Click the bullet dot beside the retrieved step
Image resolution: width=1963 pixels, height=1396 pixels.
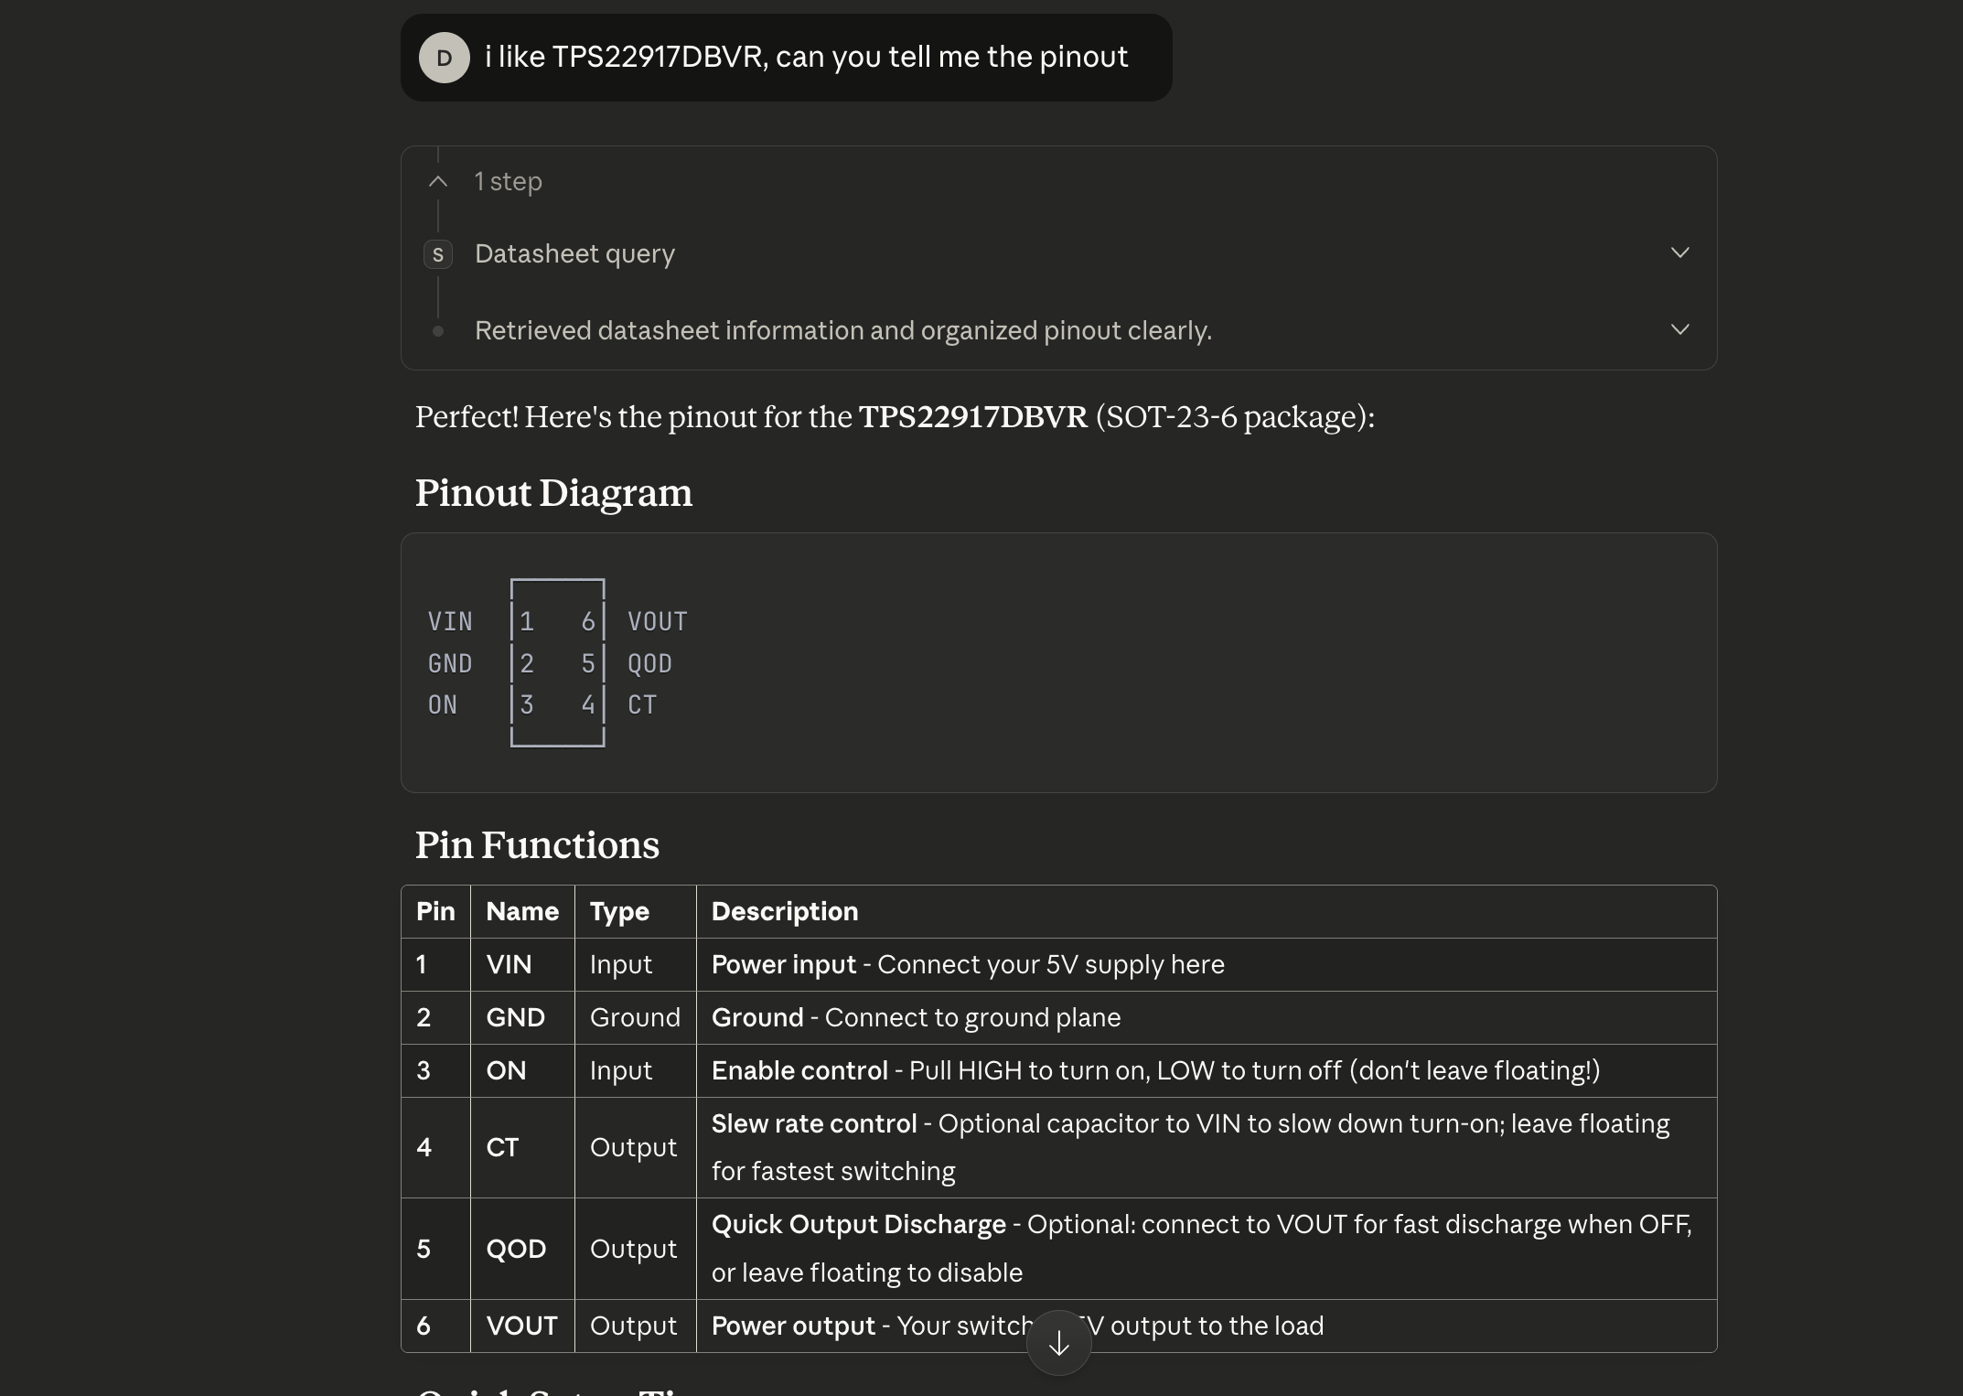click(x=438, y=331)
